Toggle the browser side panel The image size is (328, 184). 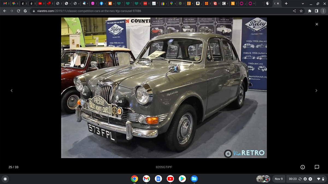click(316, 11)
